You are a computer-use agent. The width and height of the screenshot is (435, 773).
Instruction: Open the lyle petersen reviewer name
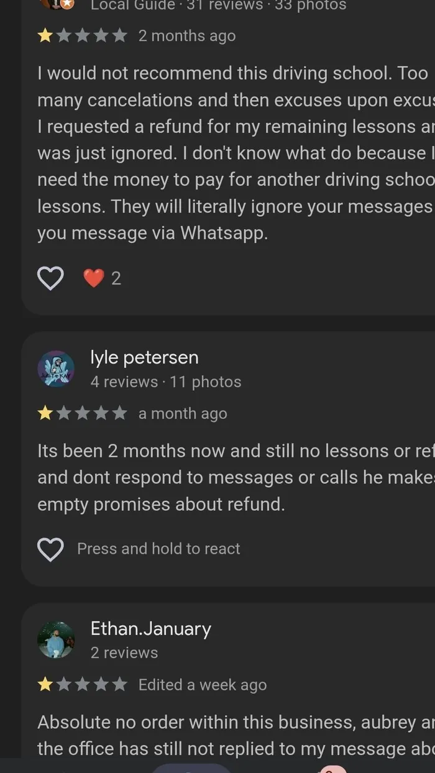(144, 357)
